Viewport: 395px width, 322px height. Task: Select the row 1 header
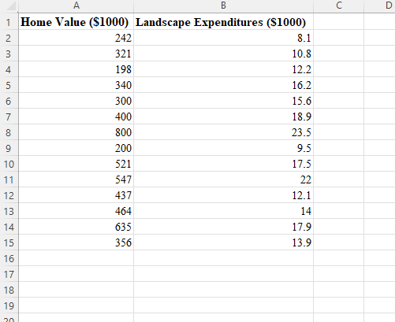[9, 22]
